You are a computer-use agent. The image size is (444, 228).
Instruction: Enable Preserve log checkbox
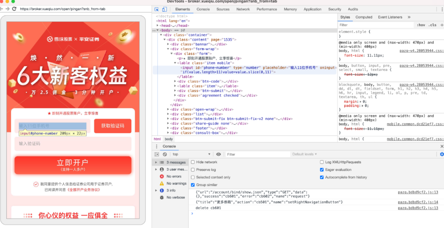tap(193, 170)
